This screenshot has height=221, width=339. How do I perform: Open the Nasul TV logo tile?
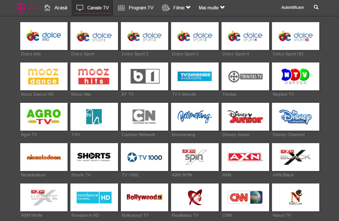click(x=296, y=197)
